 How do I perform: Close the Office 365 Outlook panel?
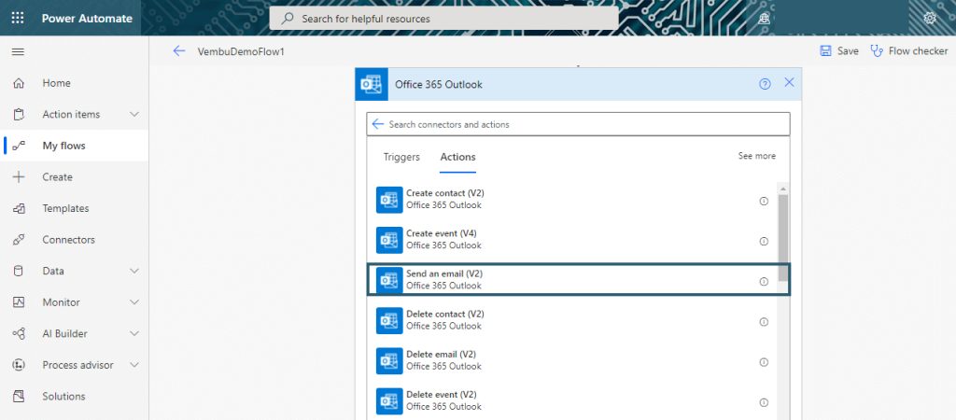click(789, 82)
